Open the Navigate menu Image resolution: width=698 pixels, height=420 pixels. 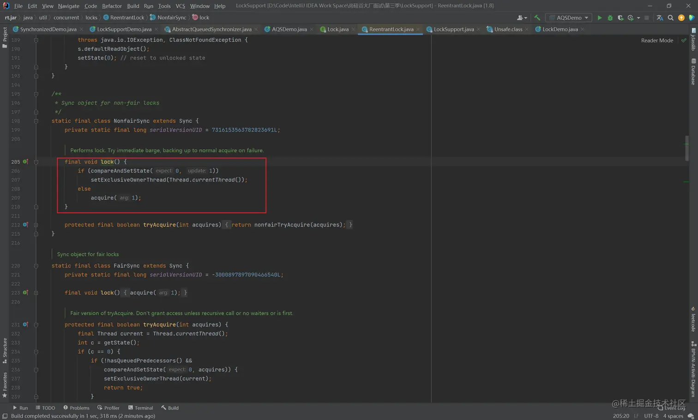pos(68,6)
